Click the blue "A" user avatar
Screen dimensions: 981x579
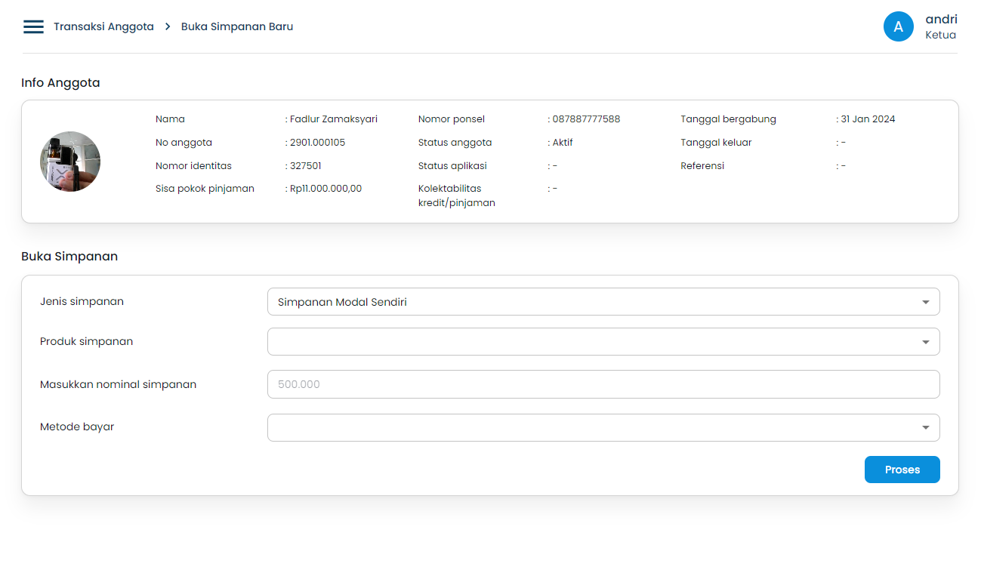pyautogui.click(x=898, y=26)
